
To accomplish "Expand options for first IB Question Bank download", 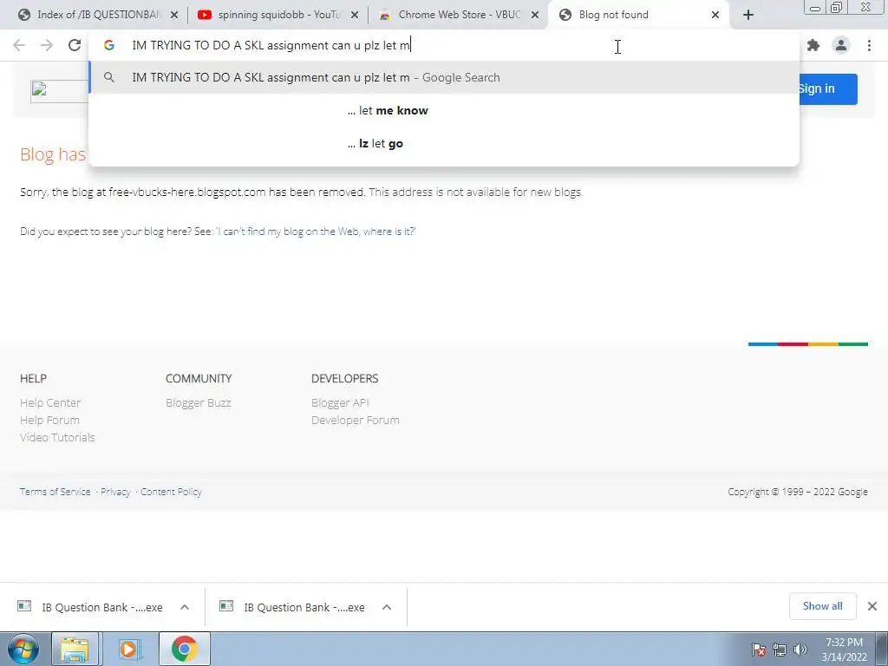I will (185, 607).
